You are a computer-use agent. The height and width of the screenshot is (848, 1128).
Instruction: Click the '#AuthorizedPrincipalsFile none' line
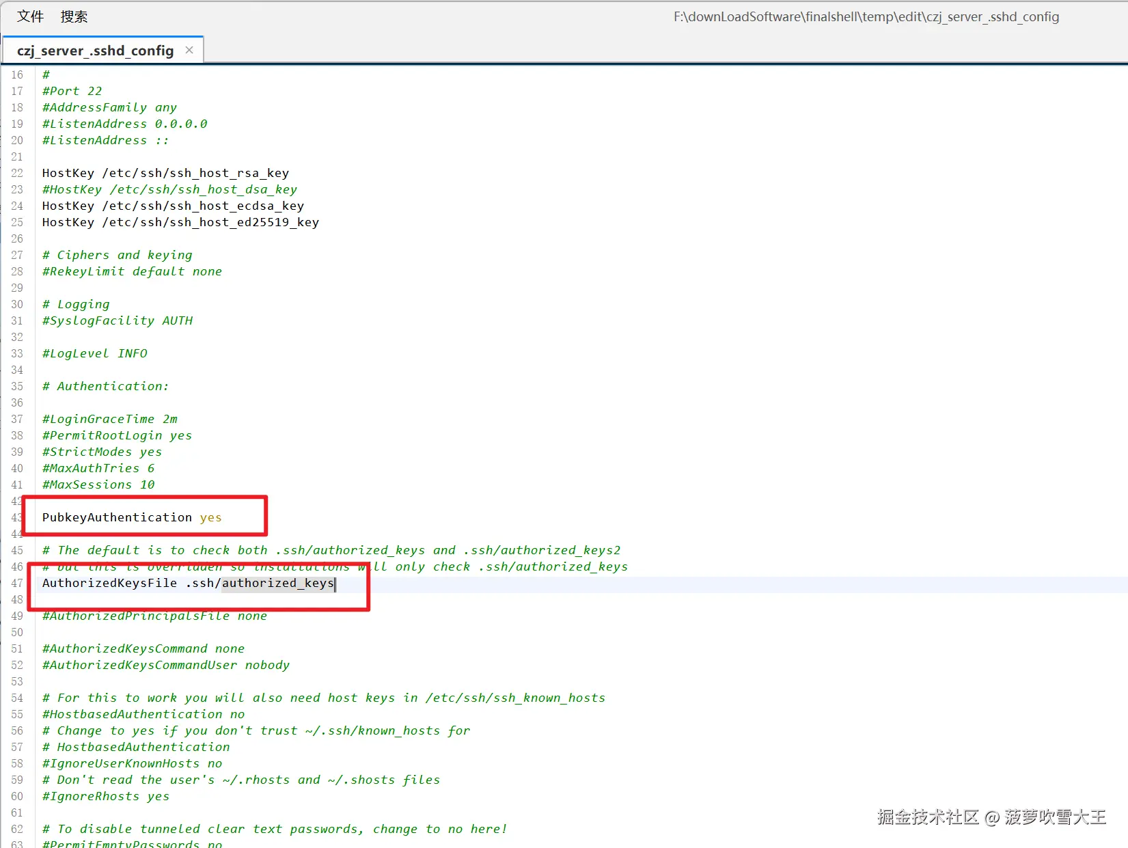coord(154,616)
